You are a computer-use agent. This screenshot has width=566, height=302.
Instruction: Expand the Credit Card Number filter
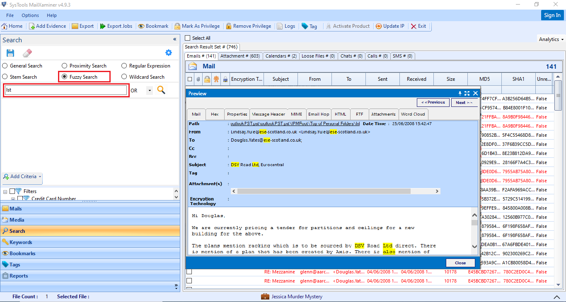pos(13,198)
